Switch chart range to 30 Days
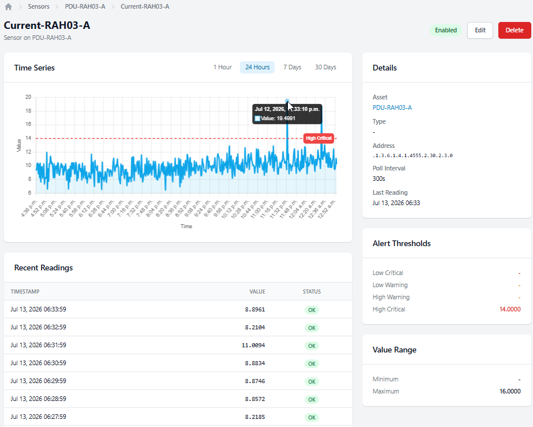Viewport: 533px width, 427px height. [x=325, y=67]
